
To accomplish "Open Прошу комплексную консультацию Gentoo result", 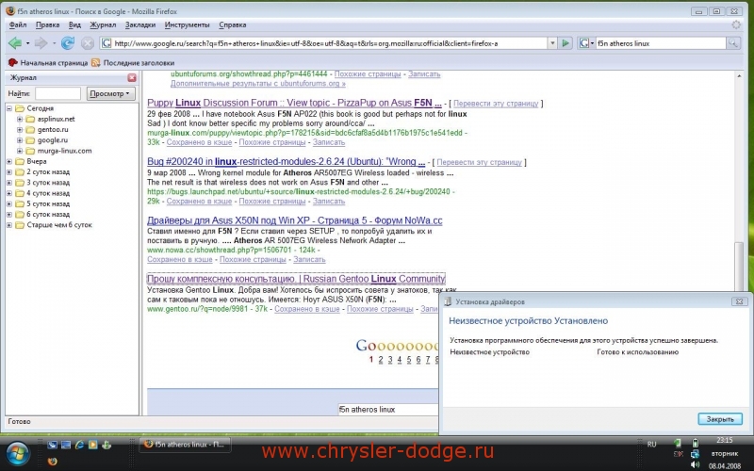I will [x=296, y=279].
